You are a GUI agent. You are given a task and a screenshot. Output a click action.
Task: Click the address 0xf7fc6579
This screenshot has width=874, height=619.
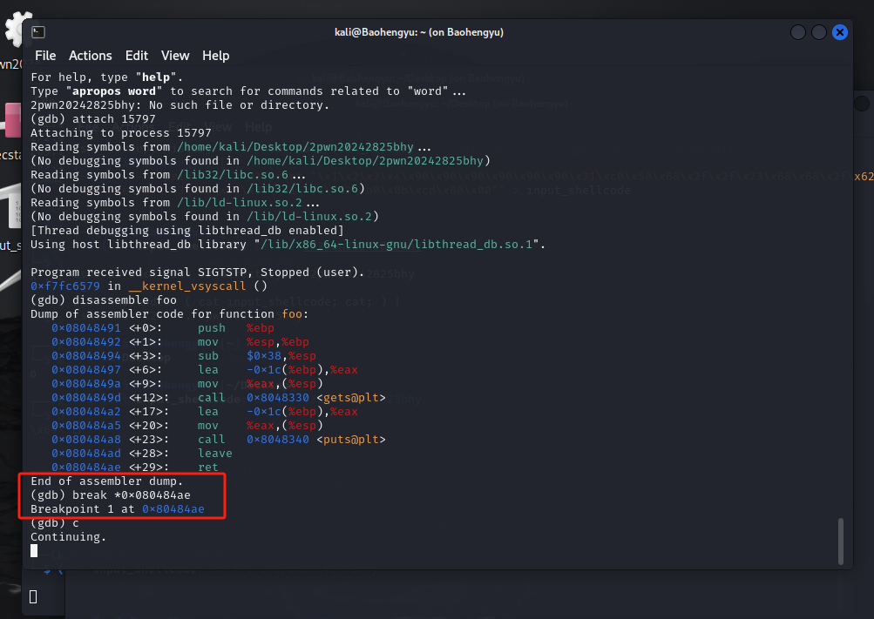(65, 286)
